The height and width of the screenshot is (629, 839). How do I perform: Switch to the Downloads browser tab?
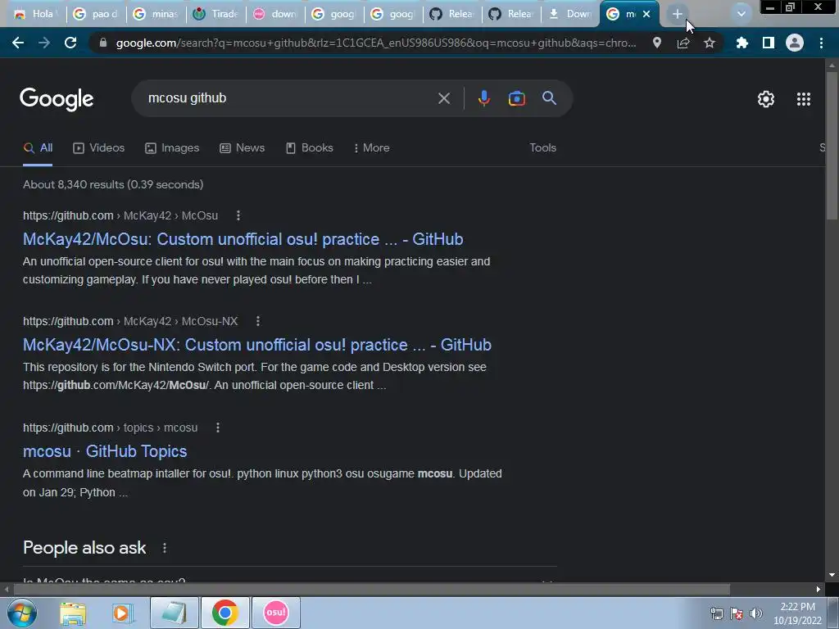(x=570, y=14)
